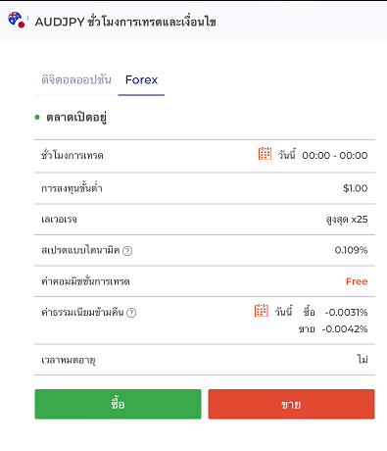This screenshot has height=451, width=387.
Task: Select the Forex tab
Action: click(141, 79)
